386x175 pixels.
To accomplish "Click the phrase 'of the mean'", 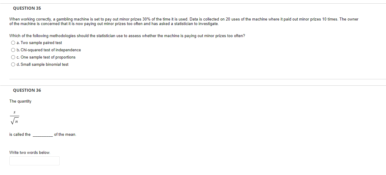I will pos(65,134).
